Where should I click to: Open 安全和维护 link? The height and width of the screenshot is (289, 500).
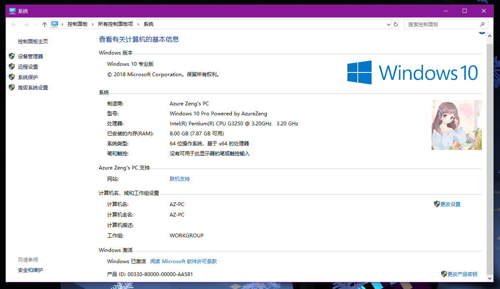(x=30, y=270)
